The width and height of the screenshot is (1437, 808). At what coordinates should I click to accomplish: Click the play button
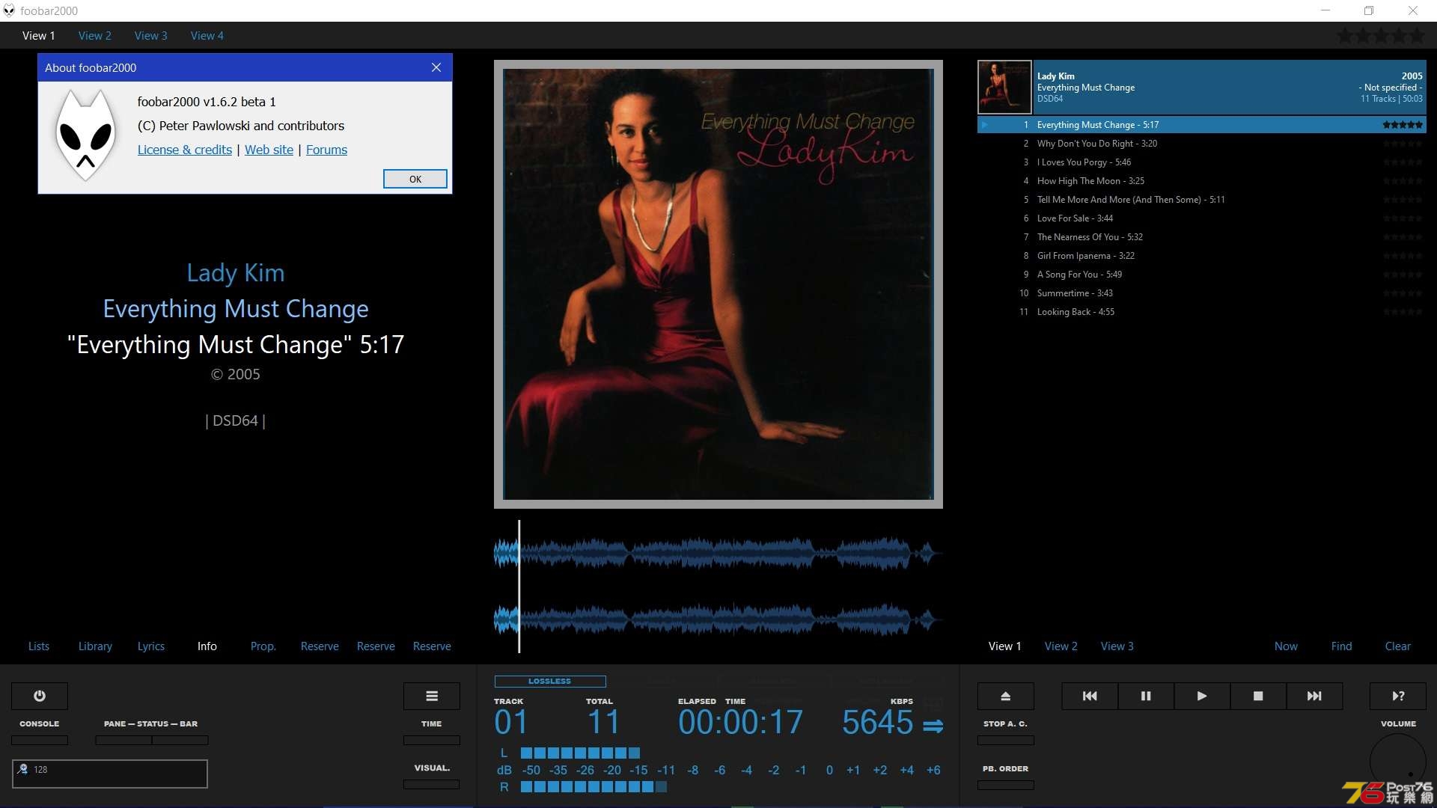[x=1202, y=696]
